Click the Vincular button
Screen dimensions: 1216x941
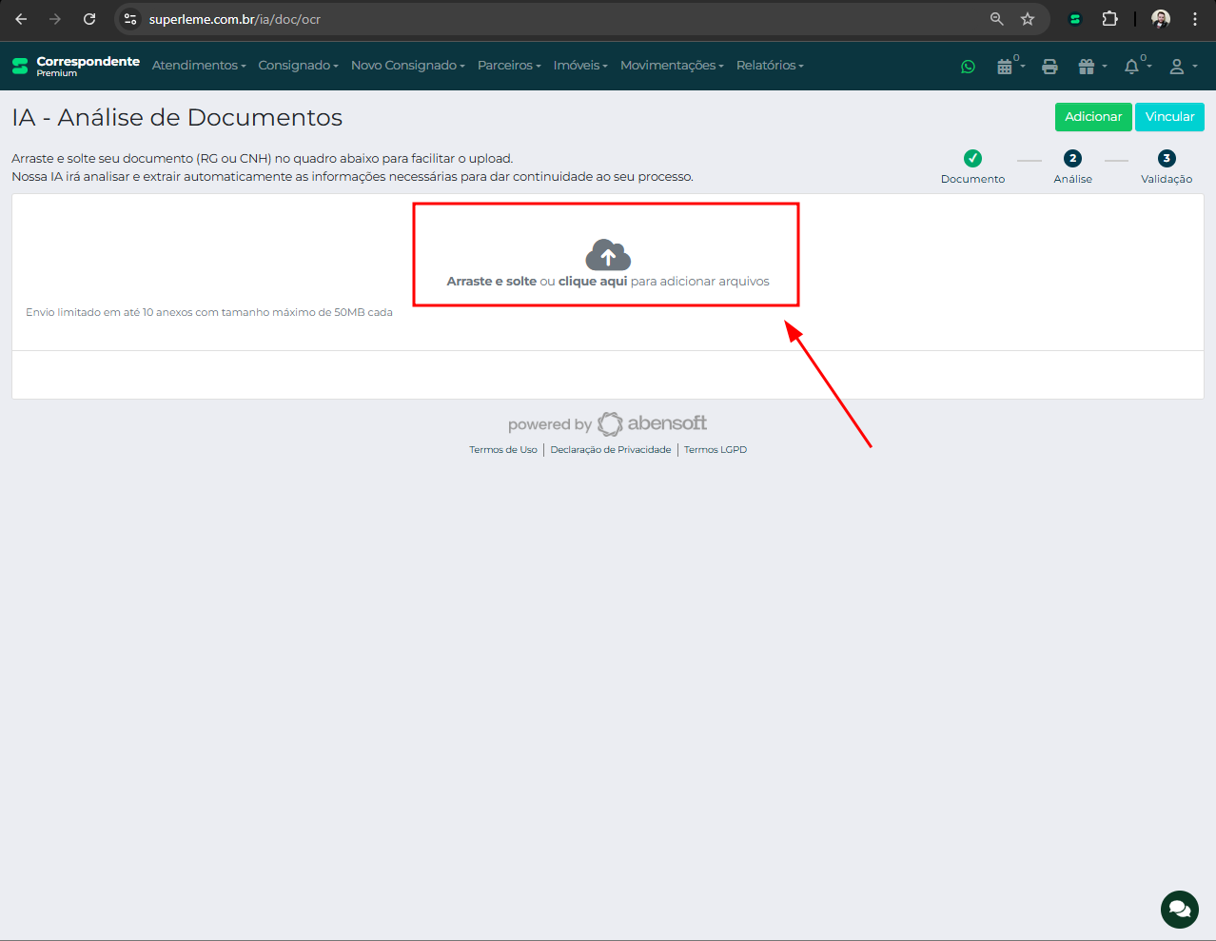pos(1169,117)
